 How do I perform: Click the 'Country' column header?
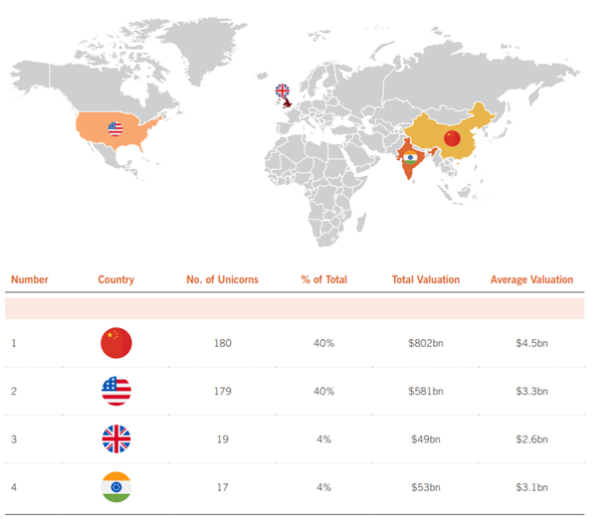116,279
